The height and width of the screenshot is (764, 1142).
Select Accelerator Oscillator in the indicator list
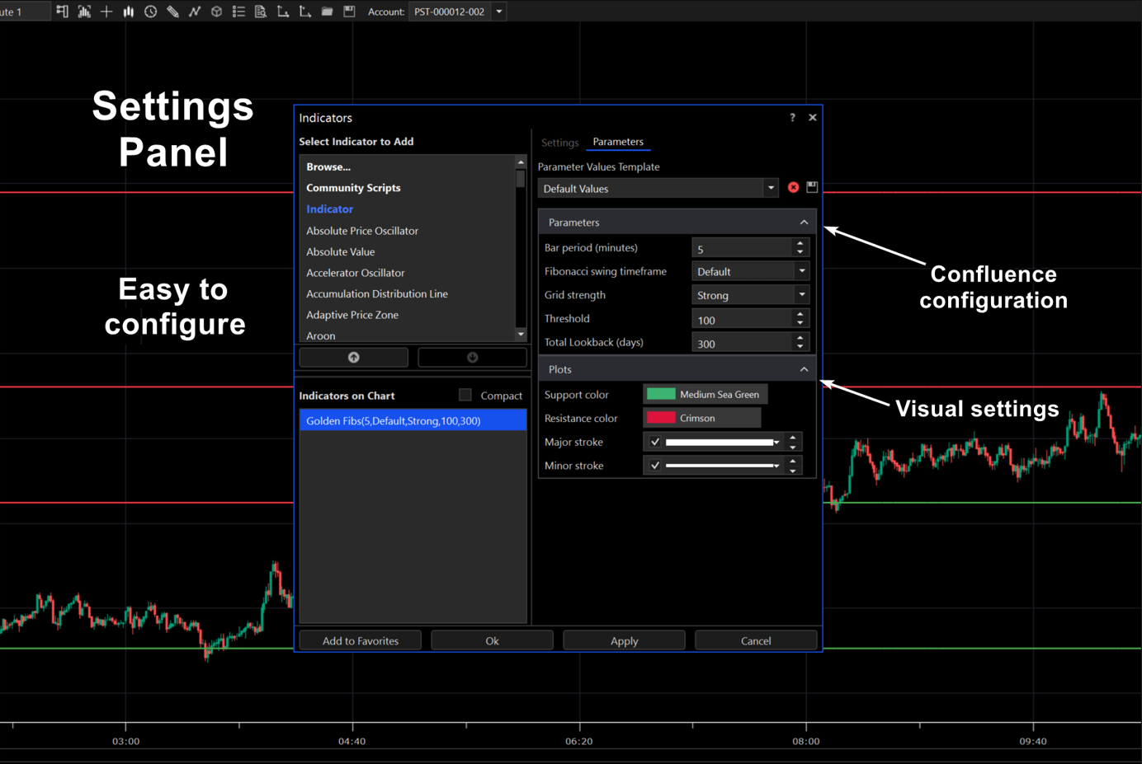click(356, 273)
